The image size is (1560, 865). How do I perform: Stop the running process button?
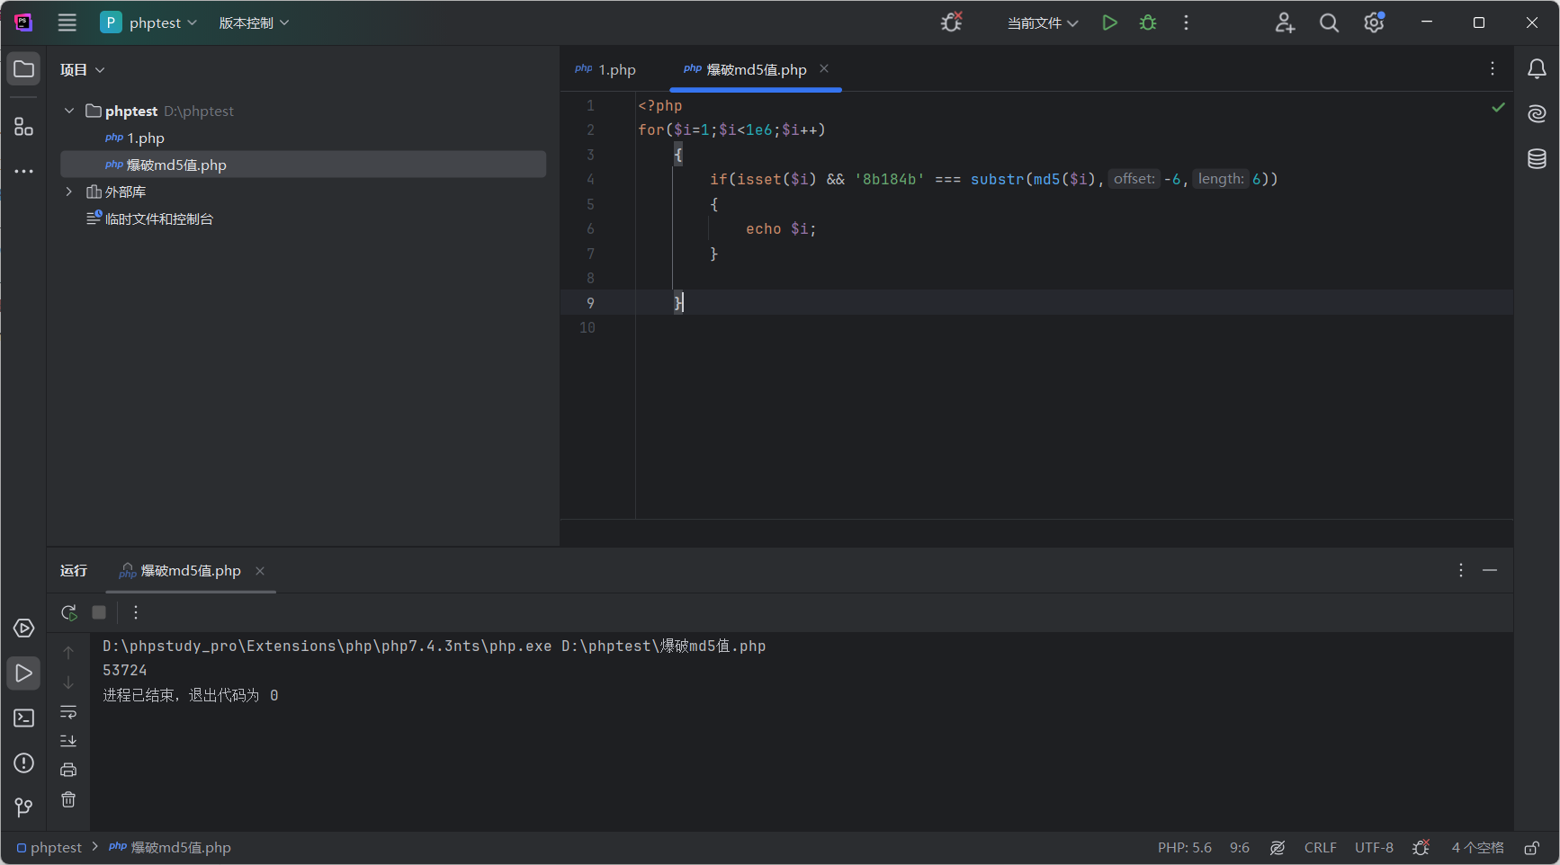click(x=99, y=612)
